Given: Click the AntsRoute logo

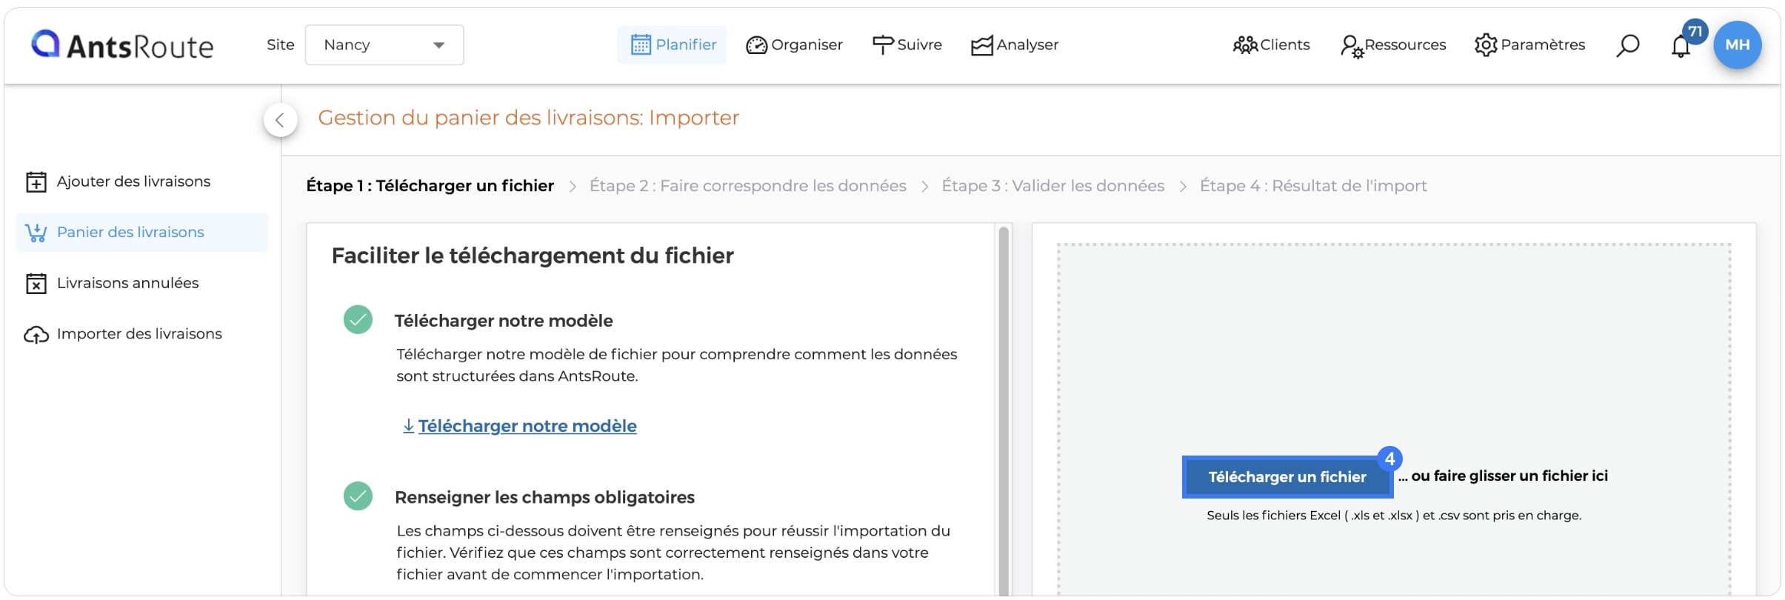Looking at the screenshot, I should [x=122, y=45].
